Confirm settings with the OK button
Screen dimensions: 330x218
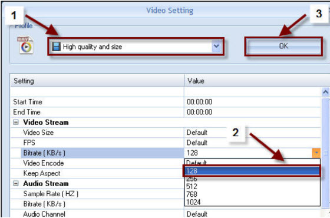tap(283, 47)
